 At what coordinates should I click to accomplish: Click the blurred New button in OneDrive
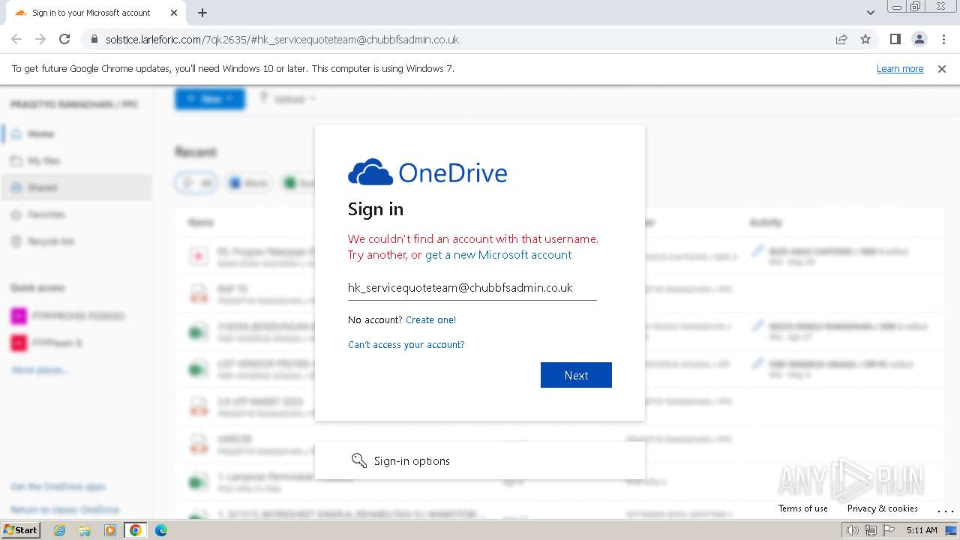click(210, 98)
